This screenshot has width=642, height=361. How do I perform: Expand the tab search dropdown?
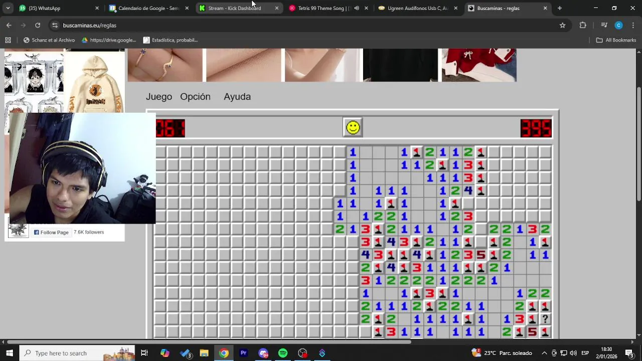pyautogui.click(x=8, y=8)
